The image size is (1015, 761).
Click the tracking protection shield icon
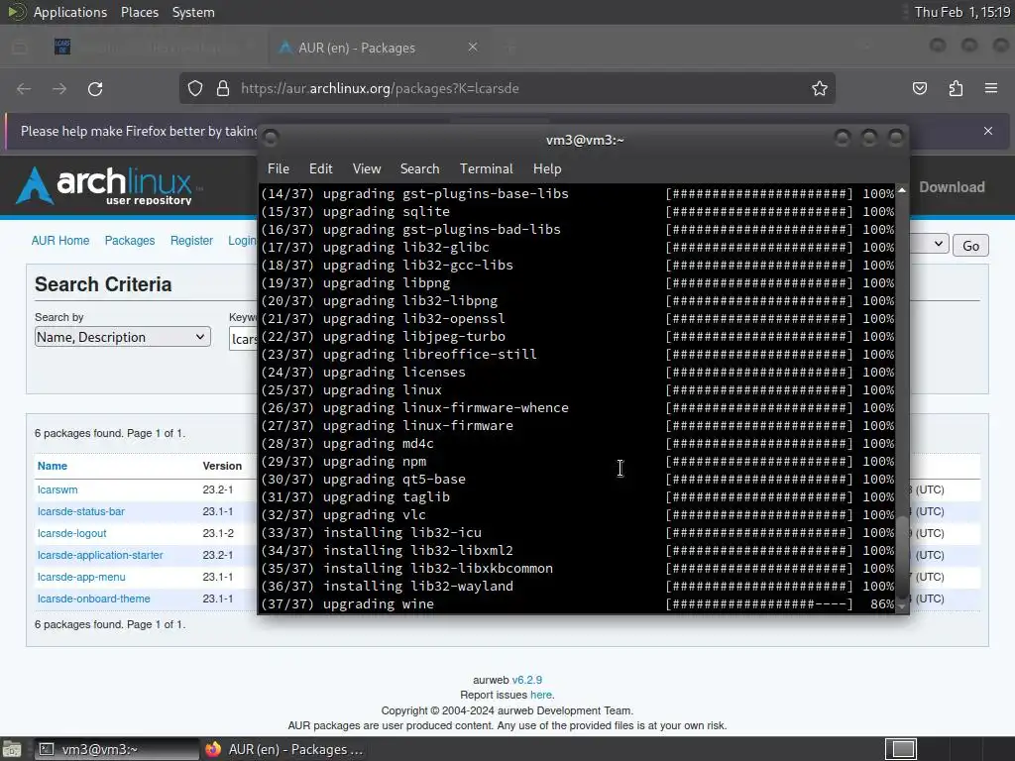point(195,88)
